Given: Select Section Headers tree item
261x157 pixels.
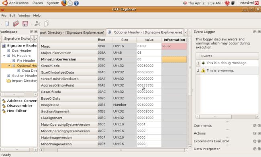Looking at the screenshot, I should (x=22, y=76).
